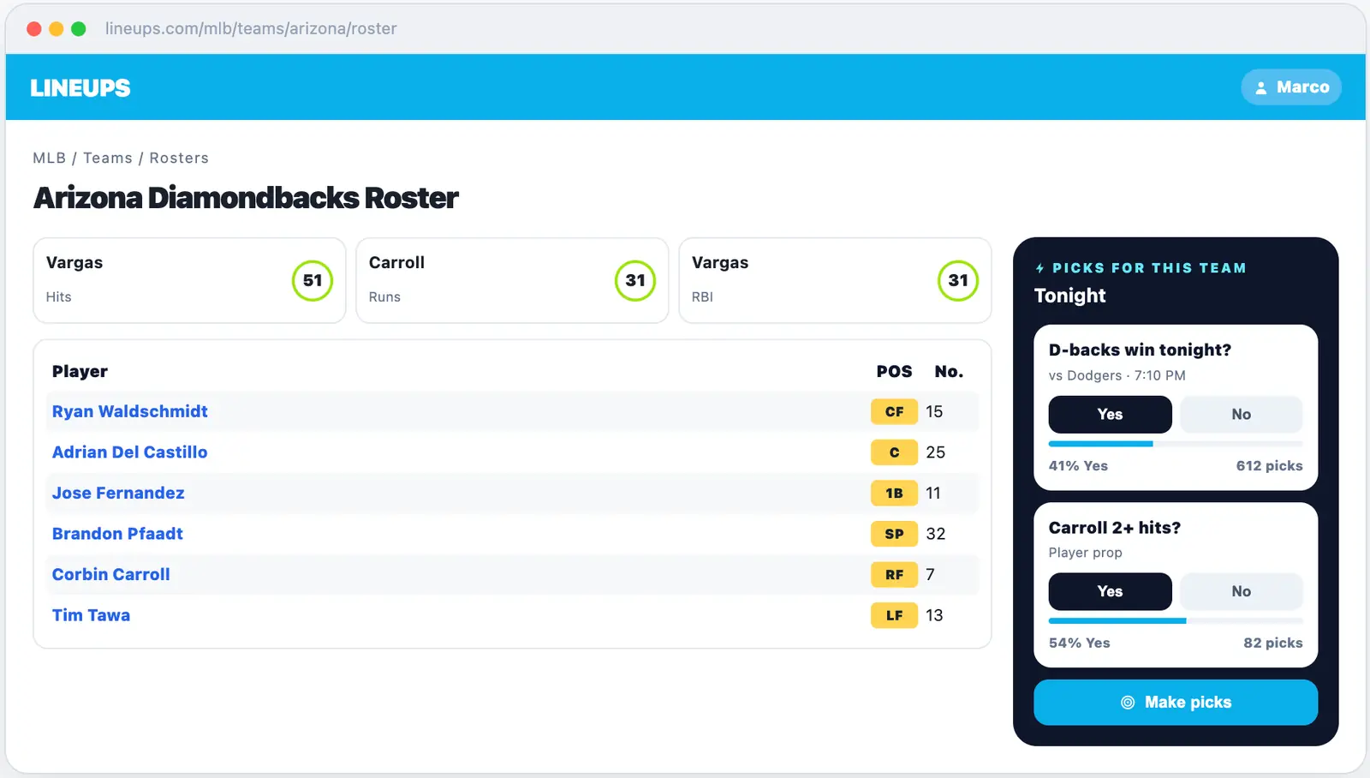
Task: Click the 41% Yes label
Action: 1078,466
